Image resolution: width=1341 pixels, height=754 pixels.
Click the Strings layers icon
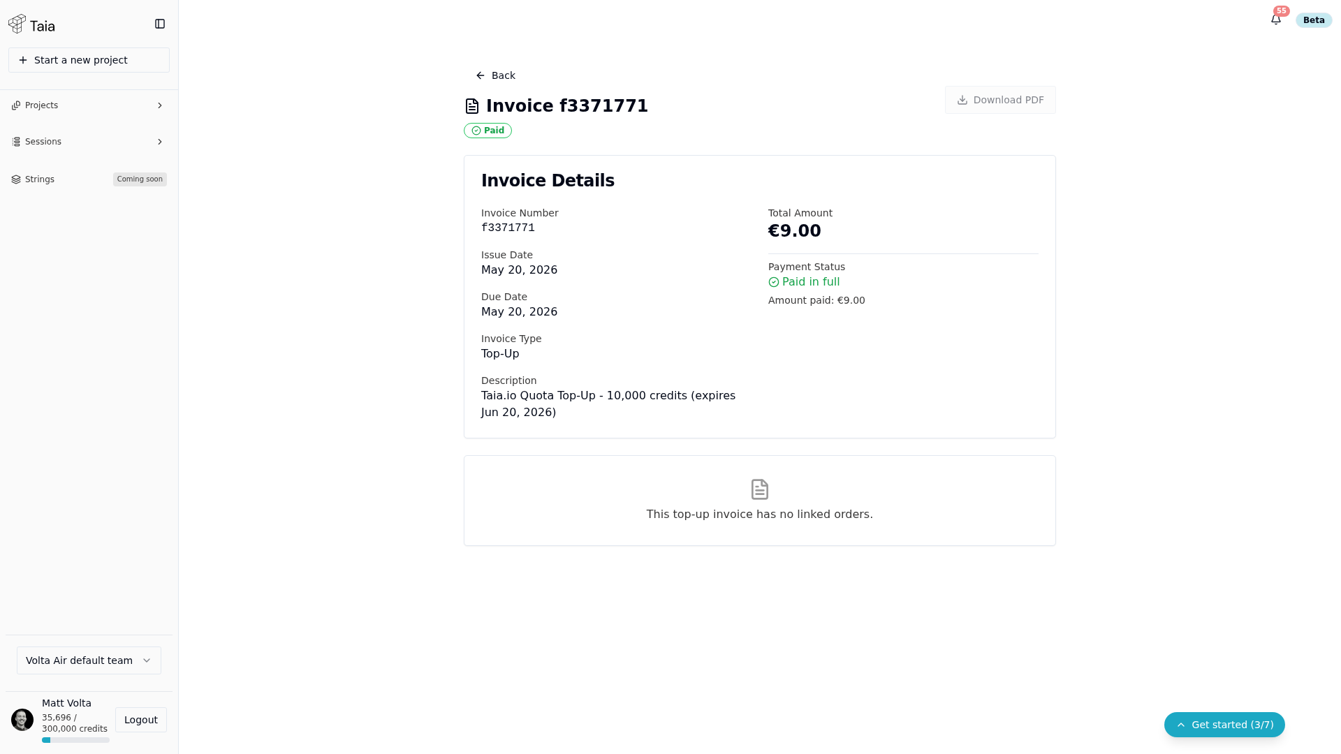(16, 179)
